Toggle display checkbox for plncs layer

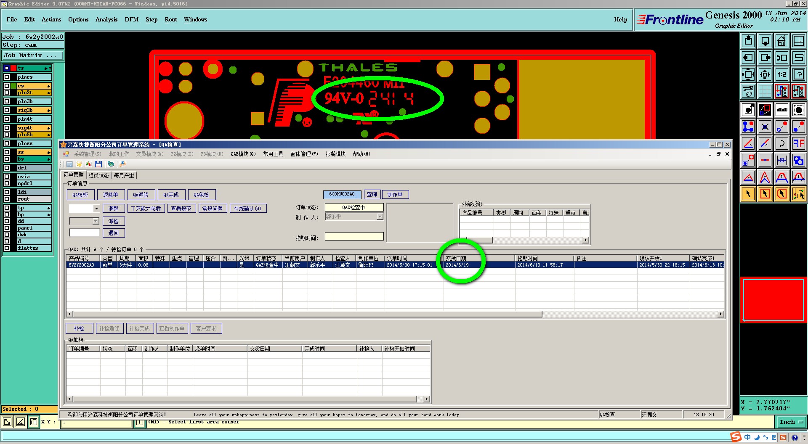[7, 77]
